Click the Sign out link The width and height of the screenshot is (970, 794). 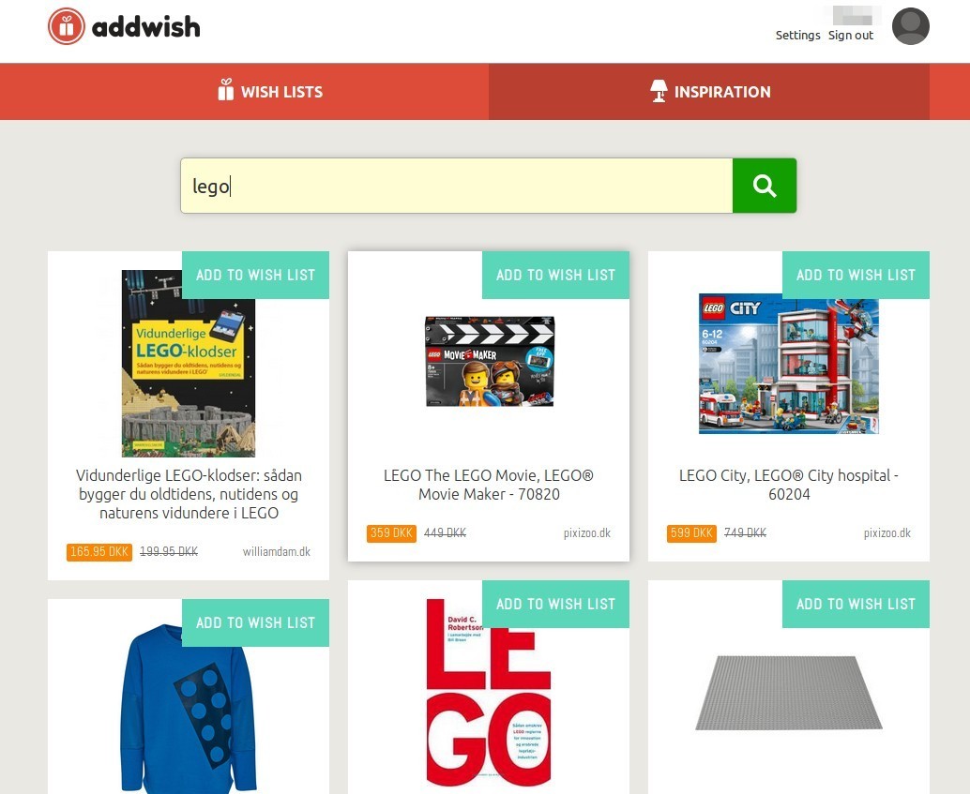pyautogui.click(x=851, y=36)
